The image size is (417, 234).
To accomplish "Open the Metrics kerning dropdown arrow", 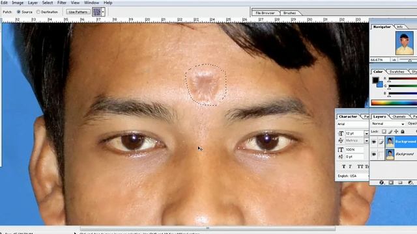I will tap(366, 140).
